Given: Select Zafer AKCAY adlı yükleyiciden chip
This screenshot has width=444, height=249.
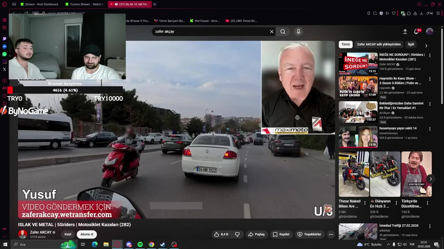Looking at the screenshot, I should click(379, 44).
